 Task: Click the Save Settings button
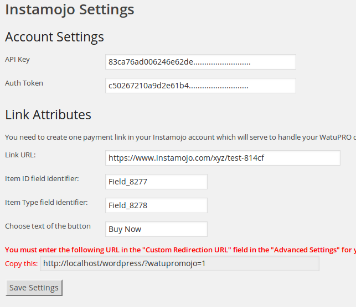34,288
